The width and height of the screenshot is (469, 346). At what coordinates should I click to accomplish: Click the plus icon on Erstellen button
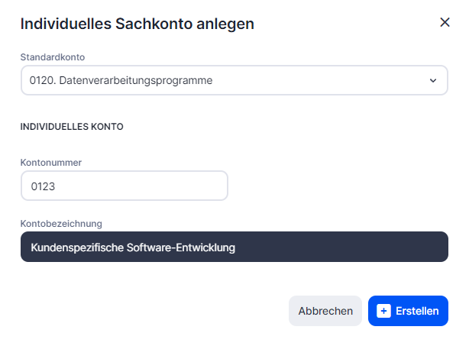click(x=384, y=311)
